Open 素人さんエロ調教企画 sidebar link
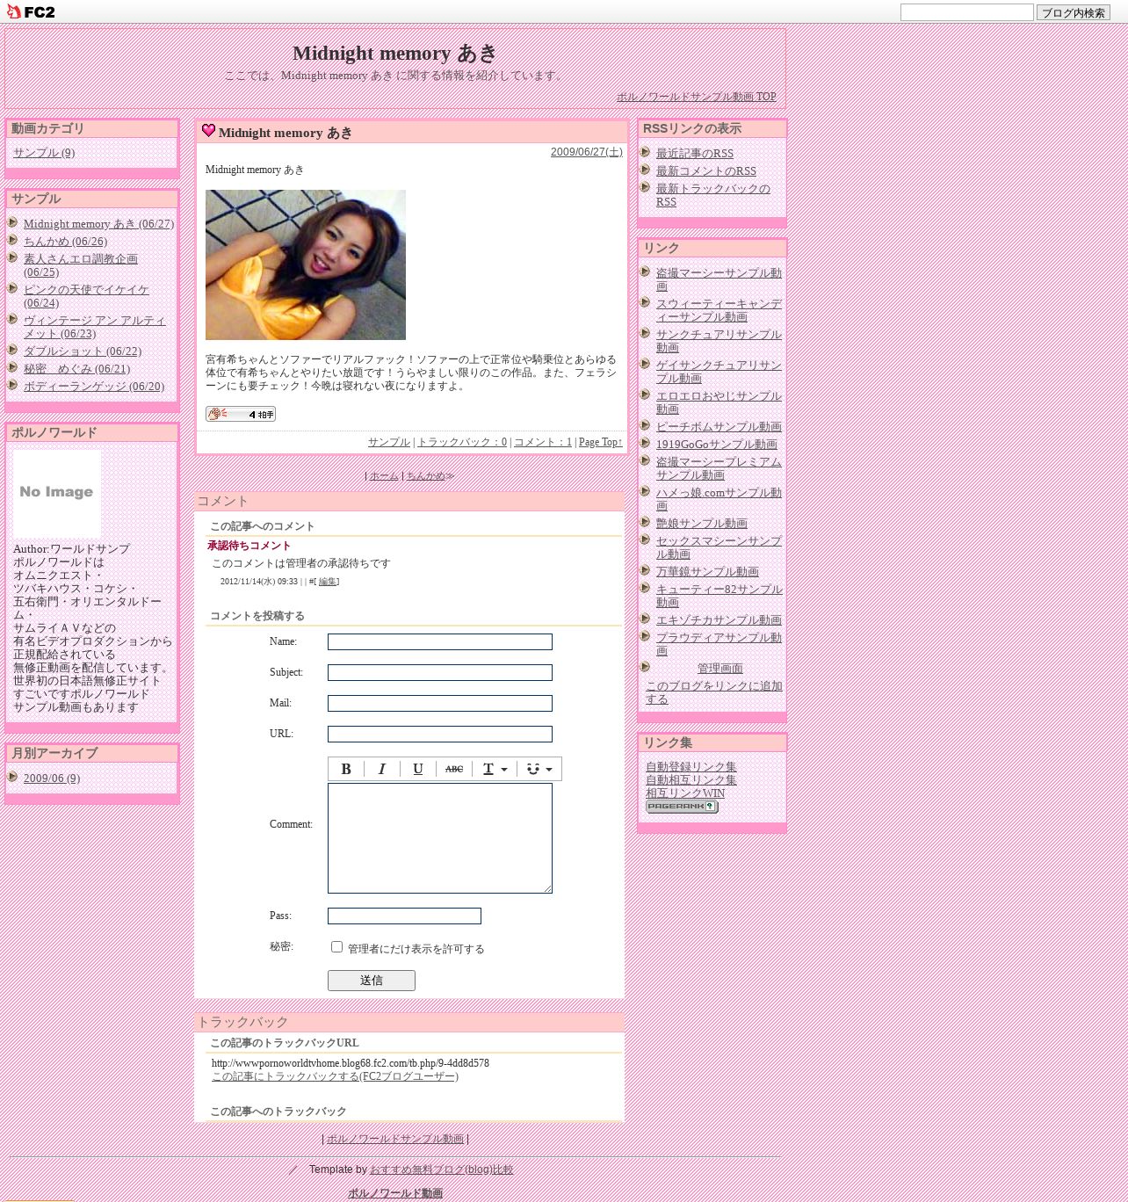 (81, 265)
